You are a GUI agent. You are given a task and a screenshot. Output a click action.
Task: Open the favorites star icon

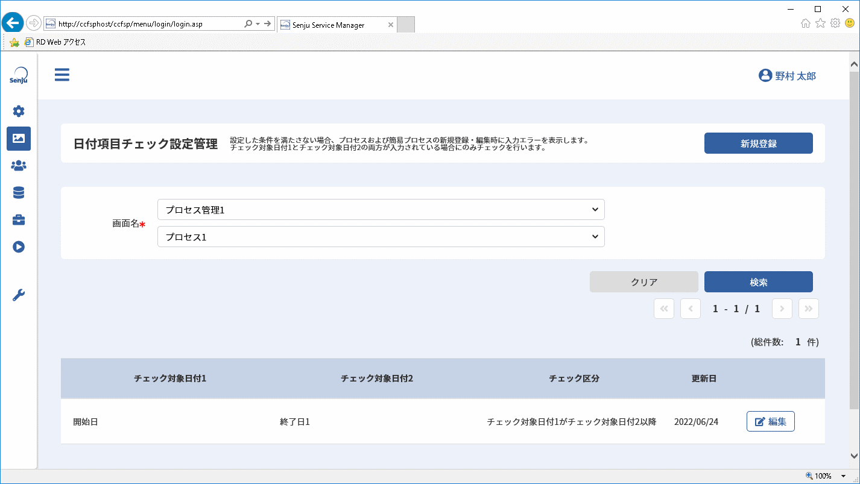point(820,24)
